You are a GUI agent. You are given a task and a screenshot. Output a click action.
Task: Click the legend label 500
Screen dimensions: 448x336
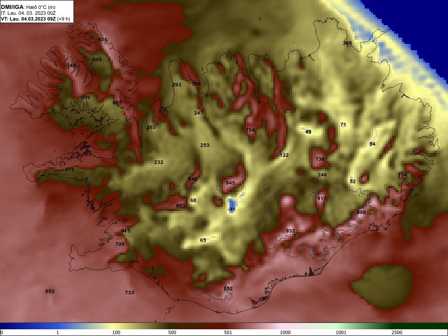pyautogui.click(x=172, y=332)
